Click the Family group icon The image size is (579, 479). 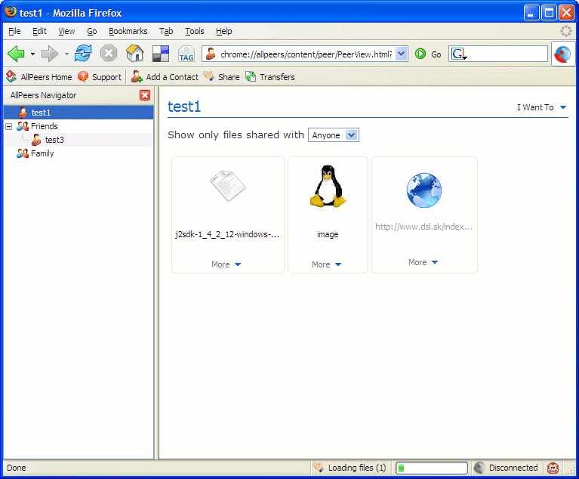23,153
